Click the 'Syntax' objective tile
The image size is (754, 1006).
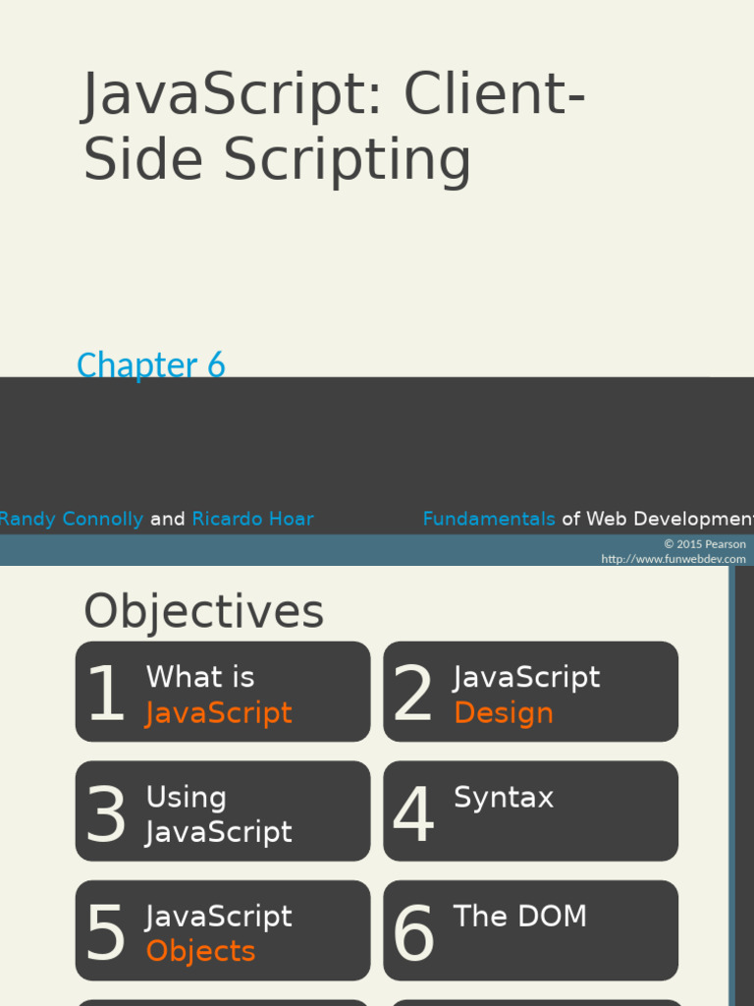(x=530, y=812)
